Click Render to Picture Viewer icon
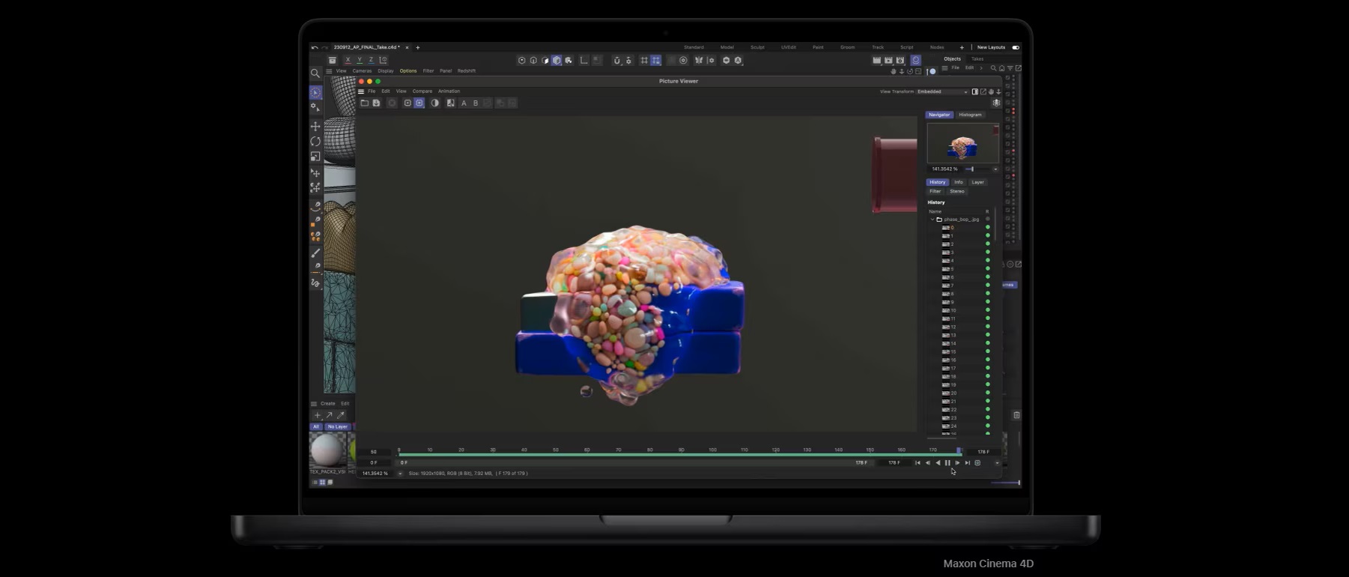The width and height of the screenshot is (1349, 577). [x=888, y=60]
